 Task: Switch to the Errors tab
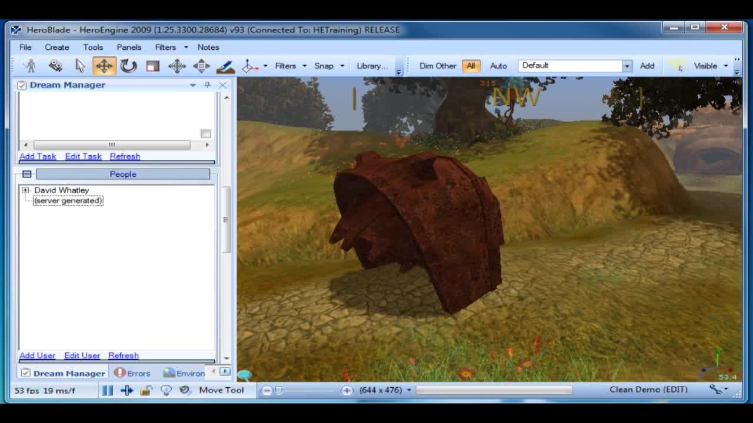click(132, 373)
